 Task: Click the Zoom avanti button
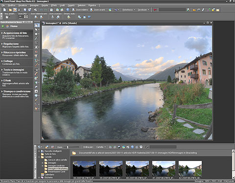click(97, 10)
